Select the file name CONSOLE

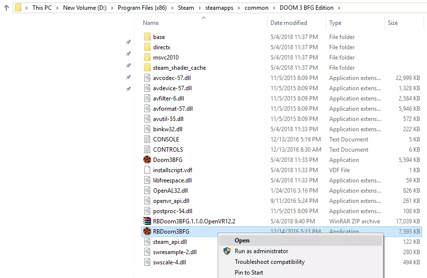point(166,139)
